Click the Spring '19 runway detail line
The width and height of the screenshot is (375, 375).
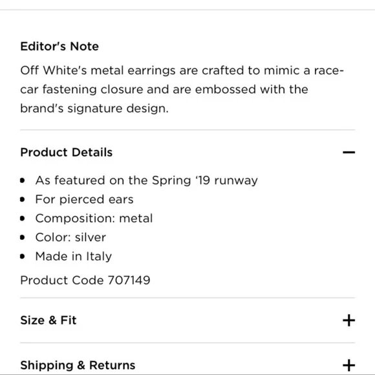click(147, 180)
